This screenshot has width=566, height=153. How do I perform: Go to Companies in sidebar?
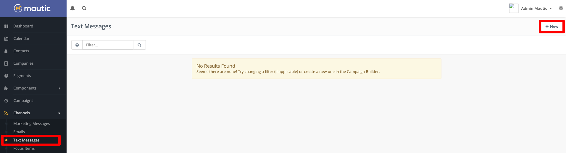point(23,64)
